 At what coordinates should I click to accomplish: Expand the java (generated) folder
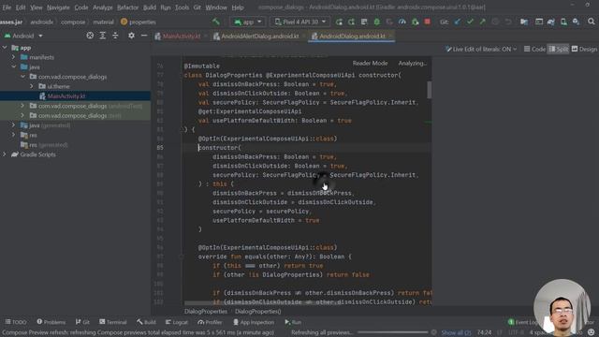click(14, 125)
